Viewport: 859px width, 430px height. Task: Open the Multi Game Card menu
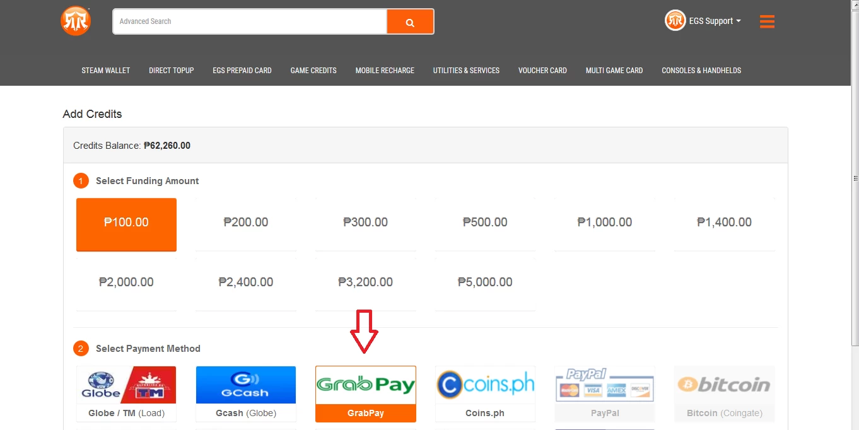coord(614,71)
